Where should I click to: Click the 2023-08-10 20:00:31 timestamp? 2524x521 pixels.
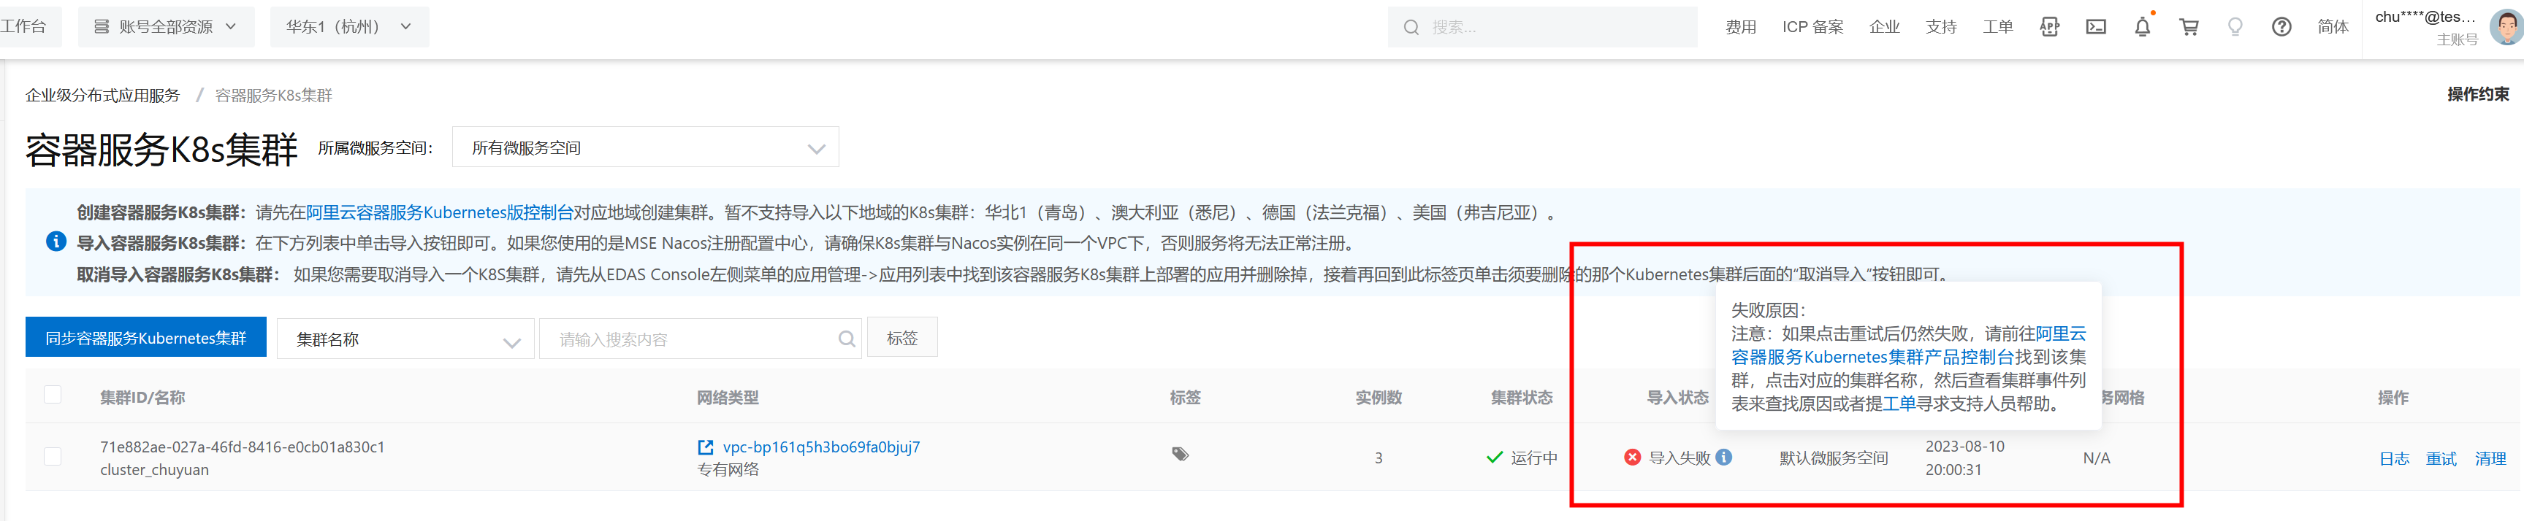1964,458
